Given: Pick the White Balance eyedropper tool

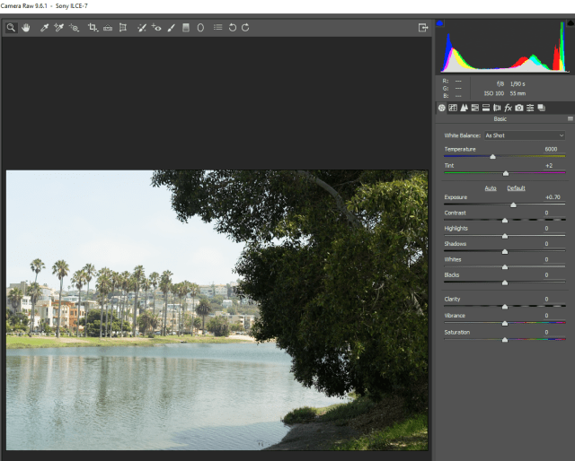Looking at the screenshot, I should [x=44, y=28].
